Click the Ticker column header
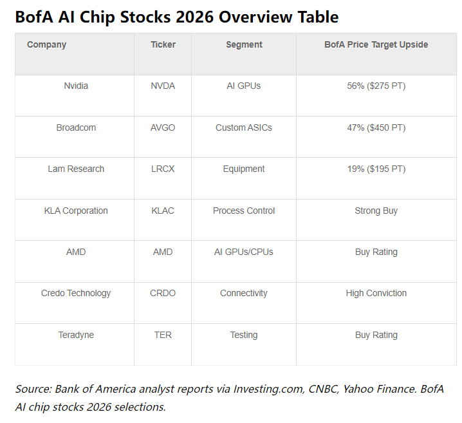This screenshot has height=423, width=462. pos(163,44)
